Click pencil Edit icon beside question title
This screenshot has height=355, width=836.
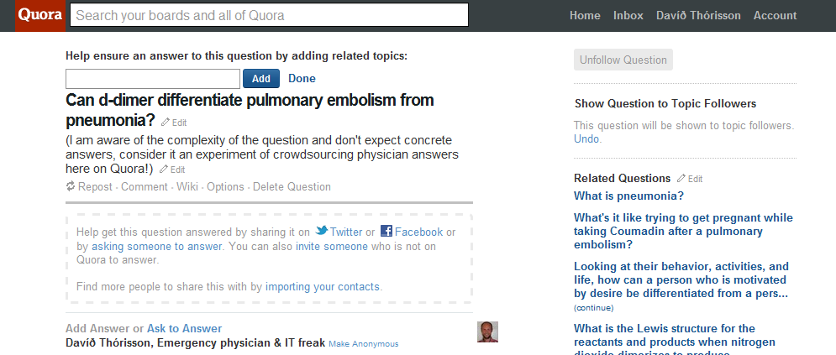point(166,122)
